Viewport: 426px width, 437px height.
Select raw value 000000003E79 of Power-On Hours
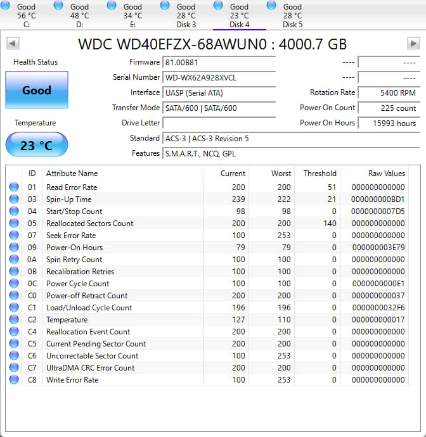pyautogui.click(x=378, y=248)
